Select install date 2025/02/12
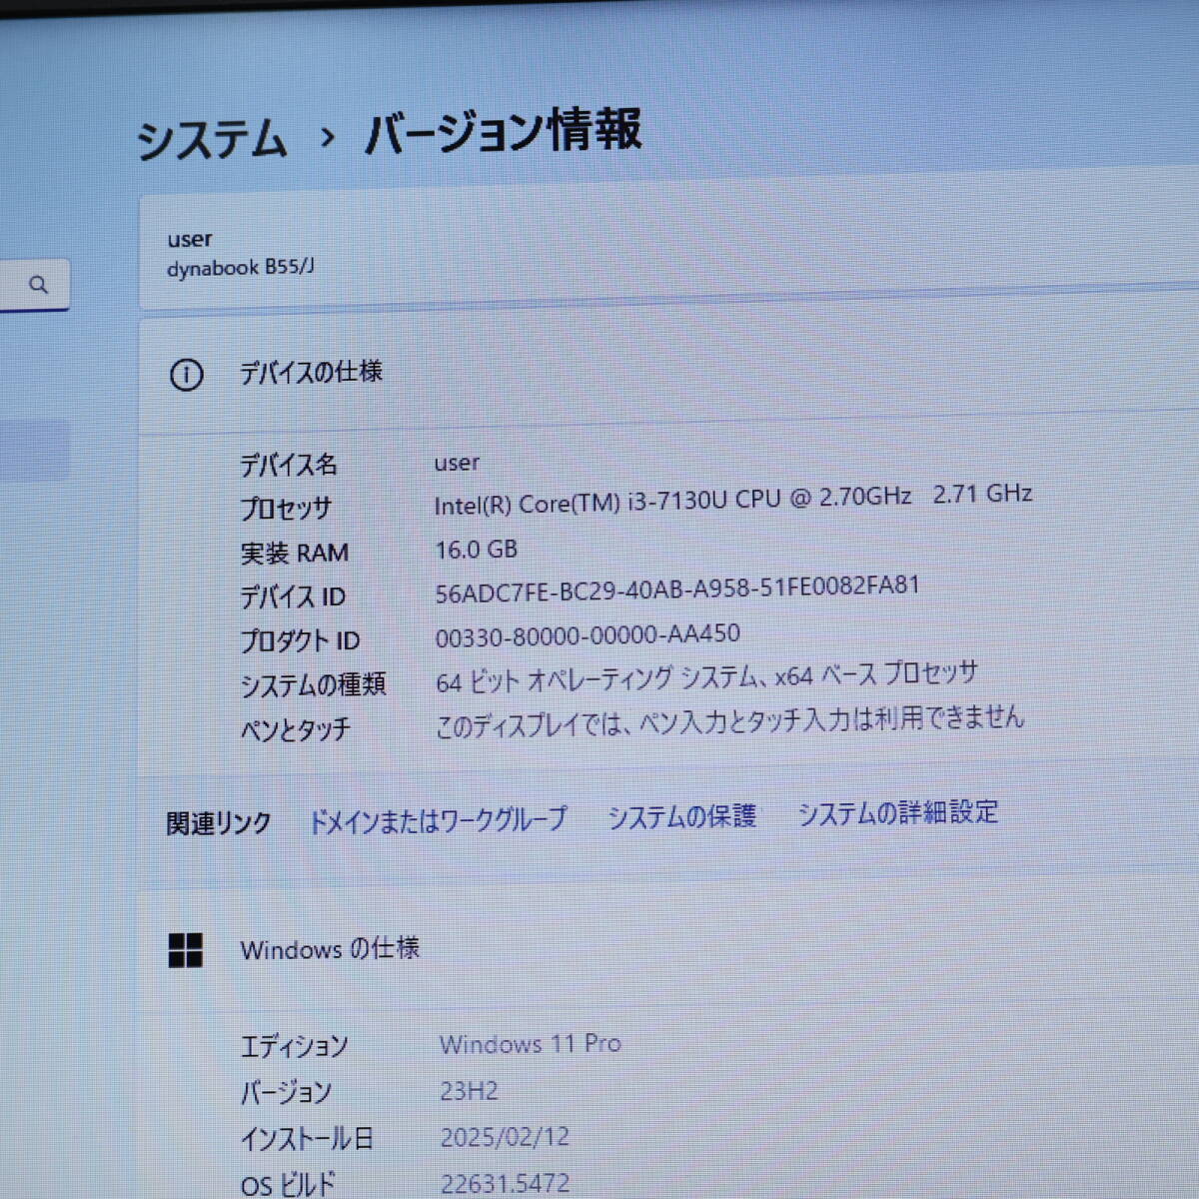 (x=505, y=1137)
